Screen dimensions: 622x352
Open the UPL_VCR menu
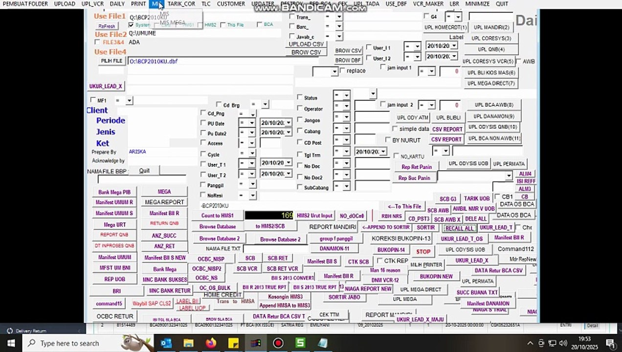pos(92,4)
